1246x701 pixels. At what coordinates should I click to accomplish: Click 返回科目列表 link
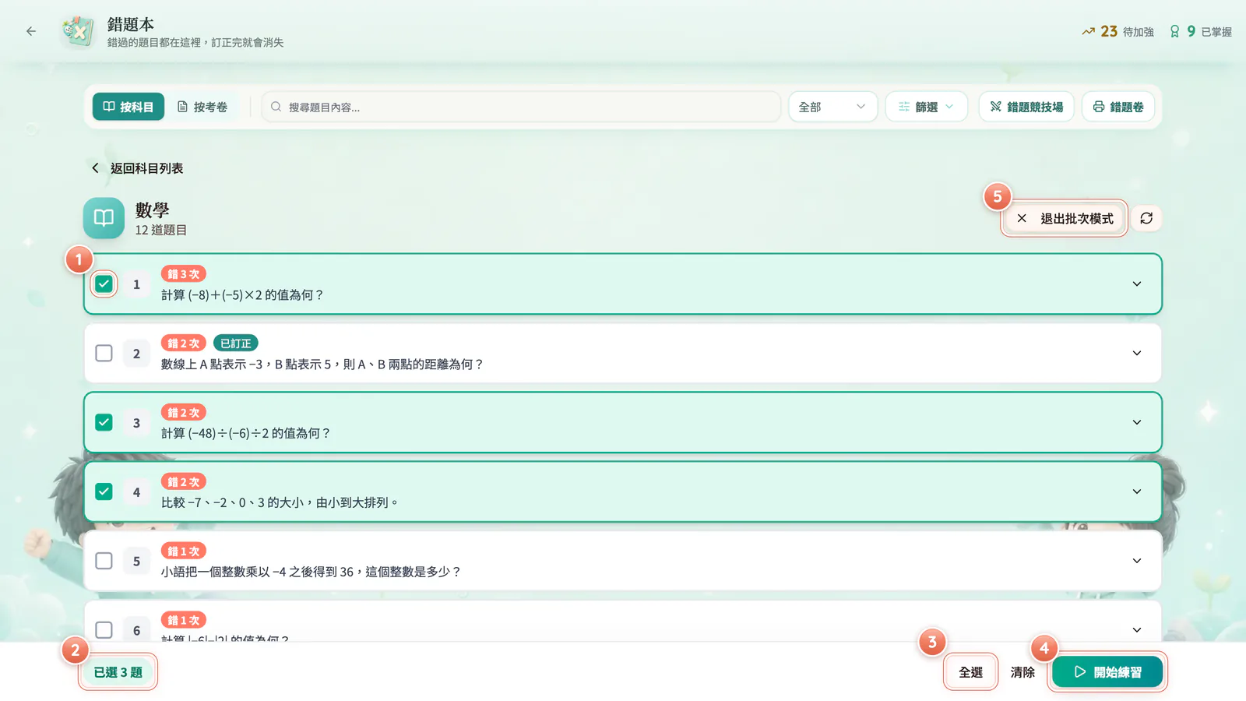coord(137,168)
